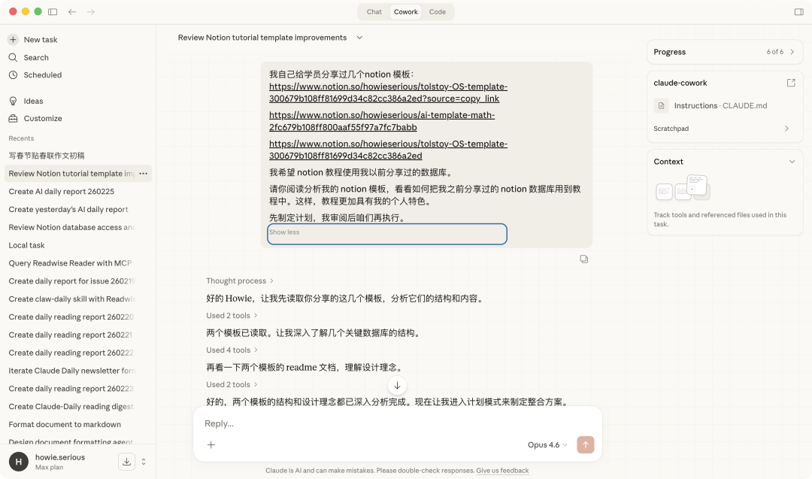Add an attachment with the plus icon

pos(211,445)
